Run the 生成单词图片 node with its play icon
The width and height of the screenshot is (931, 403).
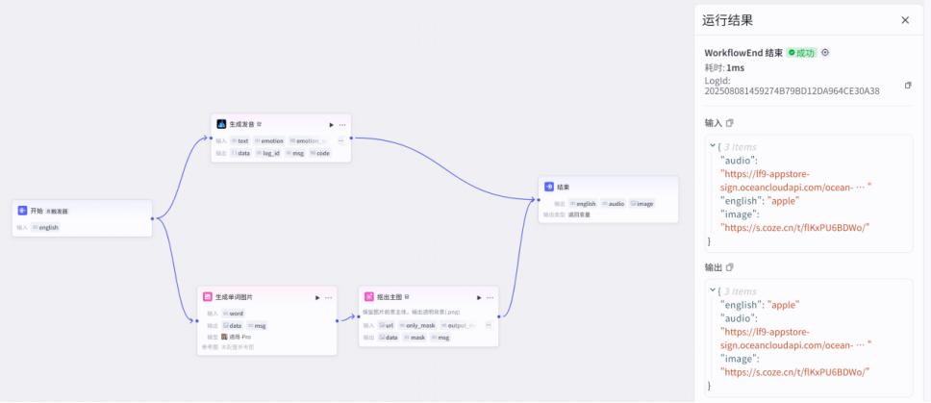click(317, 297)
